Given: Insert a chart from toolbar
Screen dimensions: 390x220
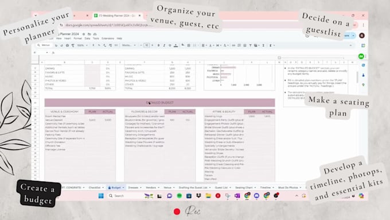Looking at the screenshot, I should pyautogui.click(x=245, y=45).
